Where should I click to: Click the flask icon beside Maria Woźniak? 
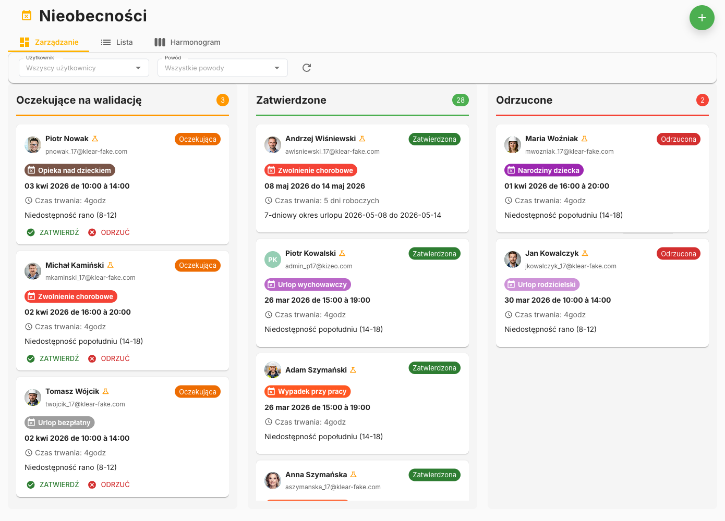tap(584, 139)
